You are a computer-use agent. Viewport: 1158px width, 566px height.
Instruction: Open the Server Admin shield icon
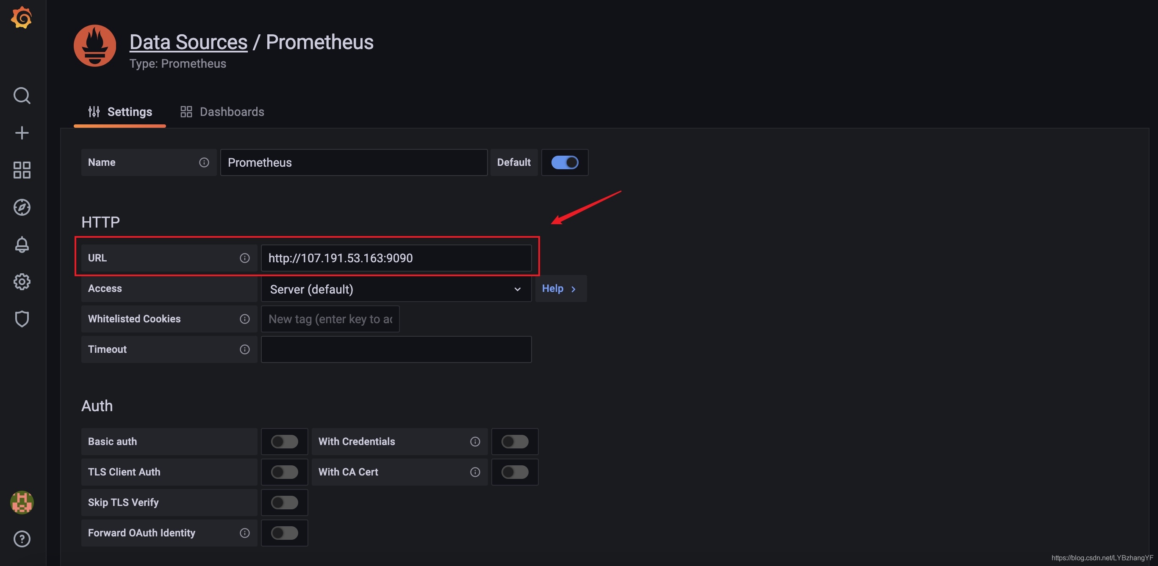click(22, 319)
